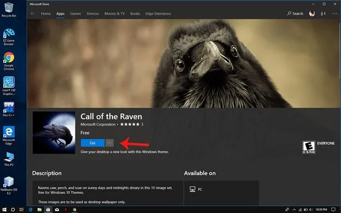
Task: Click the 'Available on' heading
Action: point(199,173)
